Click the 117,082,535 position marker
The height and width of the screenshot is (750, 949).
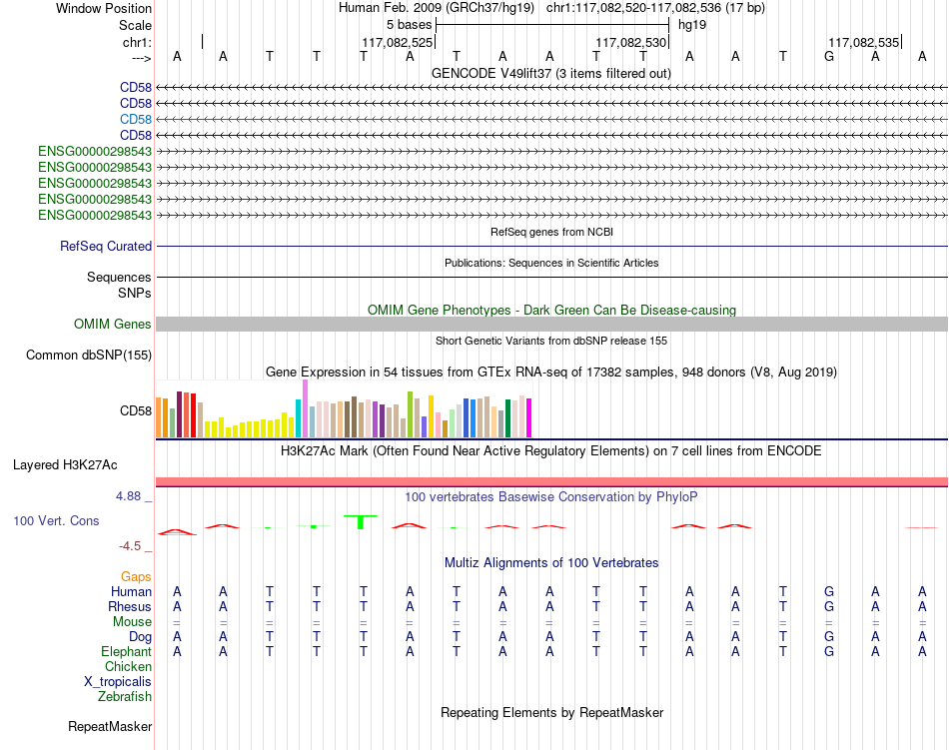coord(864,42)
